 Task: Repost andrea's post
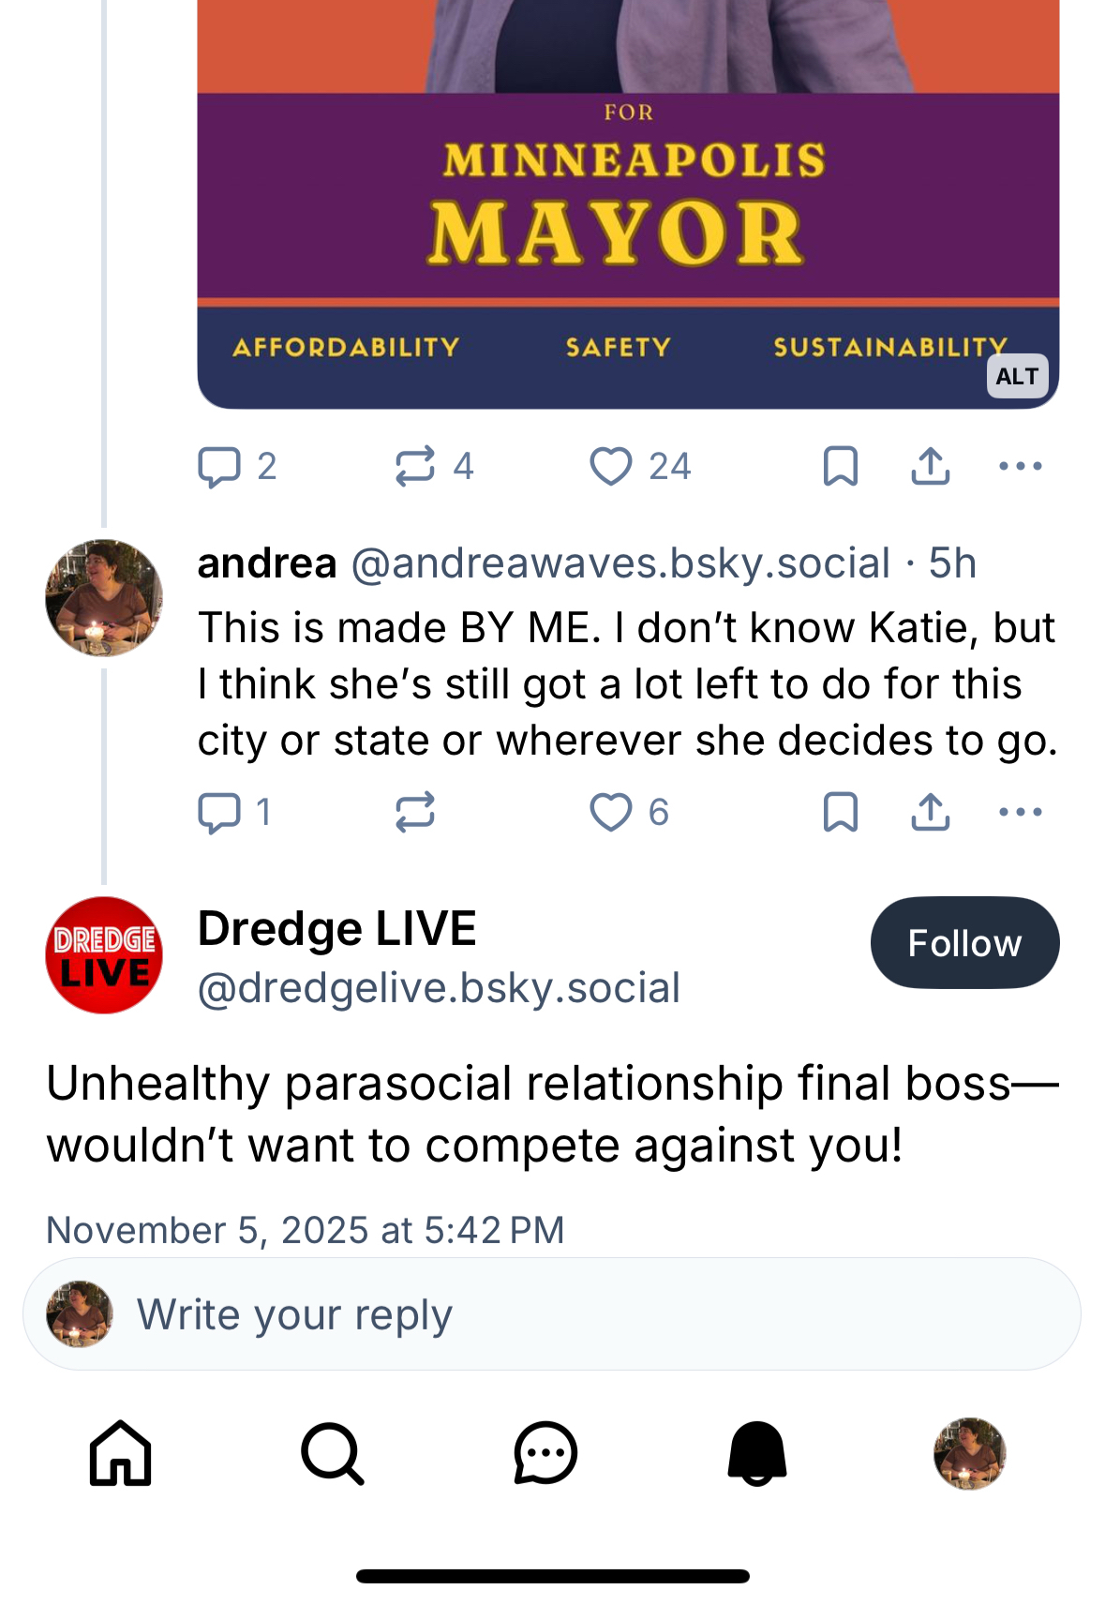click(415, 812)
